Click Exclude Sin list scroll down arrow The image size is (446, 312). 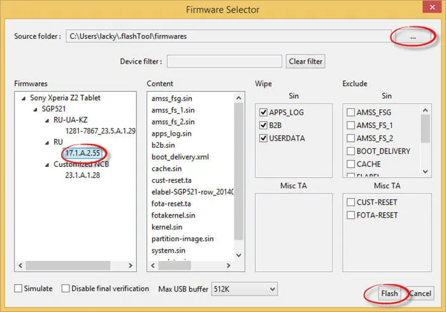click(425, 171)
